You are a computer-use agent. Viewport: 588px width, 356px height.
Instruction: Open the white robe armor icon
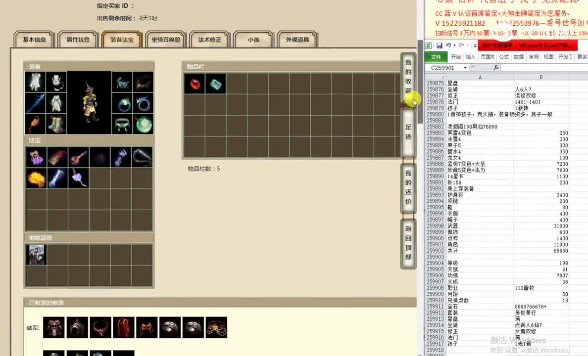tap(56, 103)
